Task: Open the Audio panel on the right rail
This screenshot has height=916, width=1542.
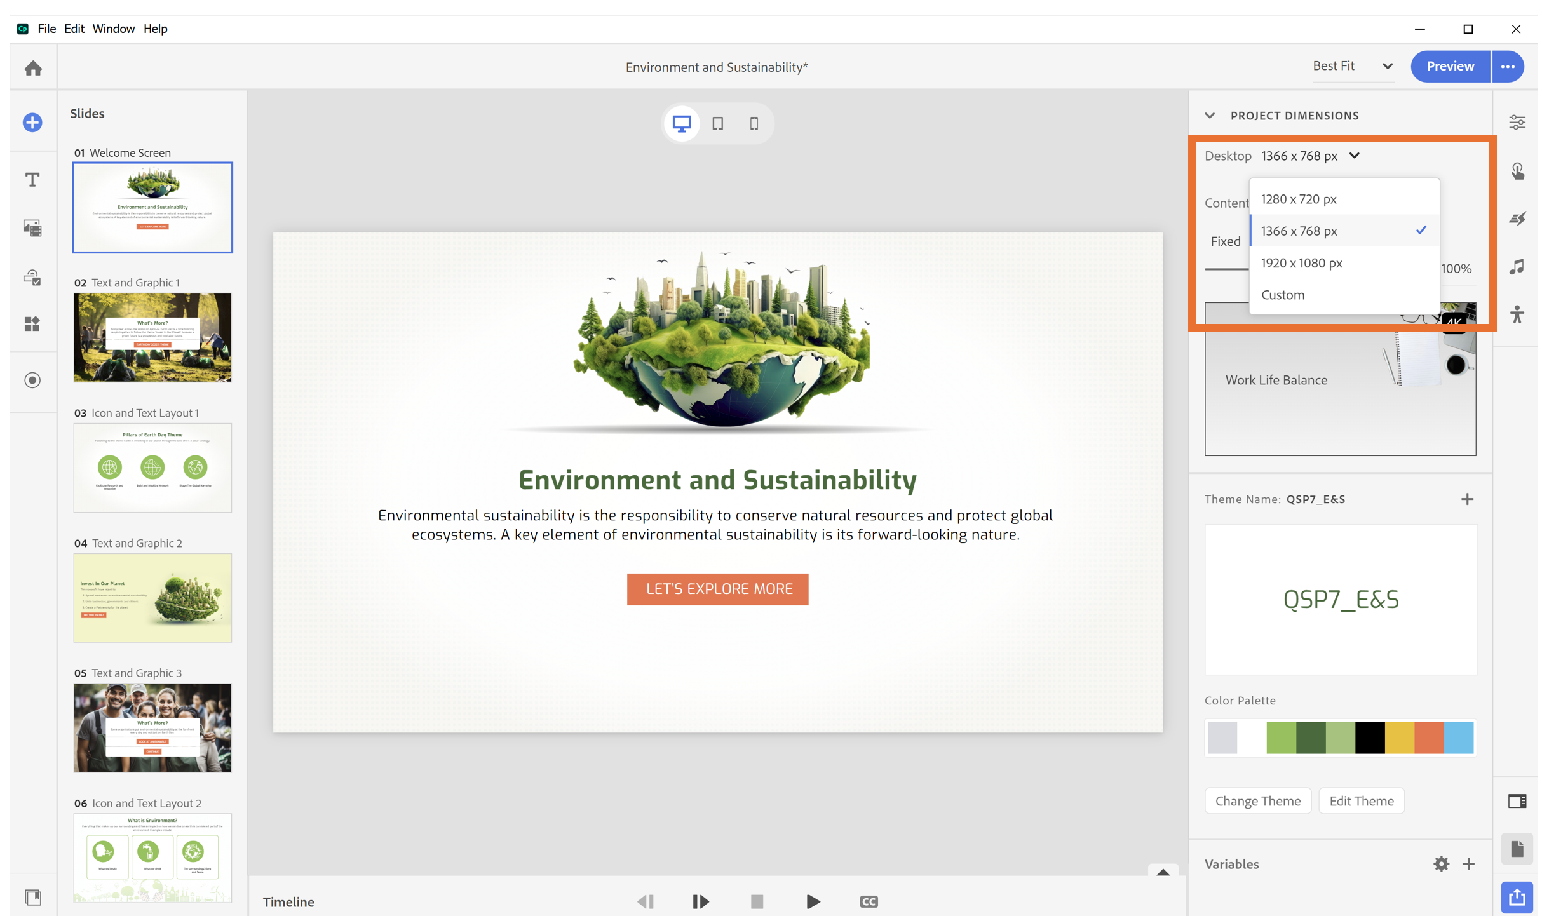Action: 1517,267
